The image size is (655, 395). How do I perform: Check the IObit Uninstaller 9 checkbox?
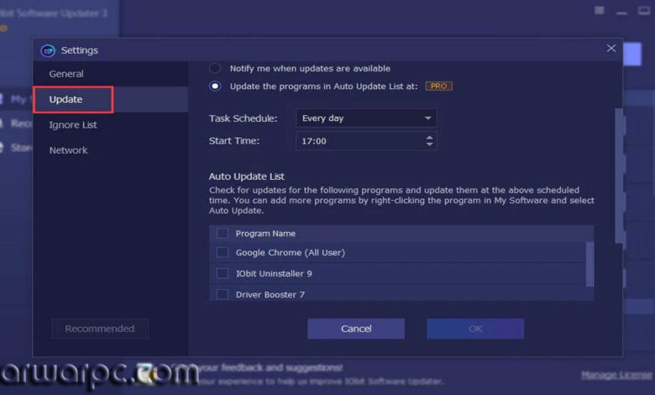point(223,273)
